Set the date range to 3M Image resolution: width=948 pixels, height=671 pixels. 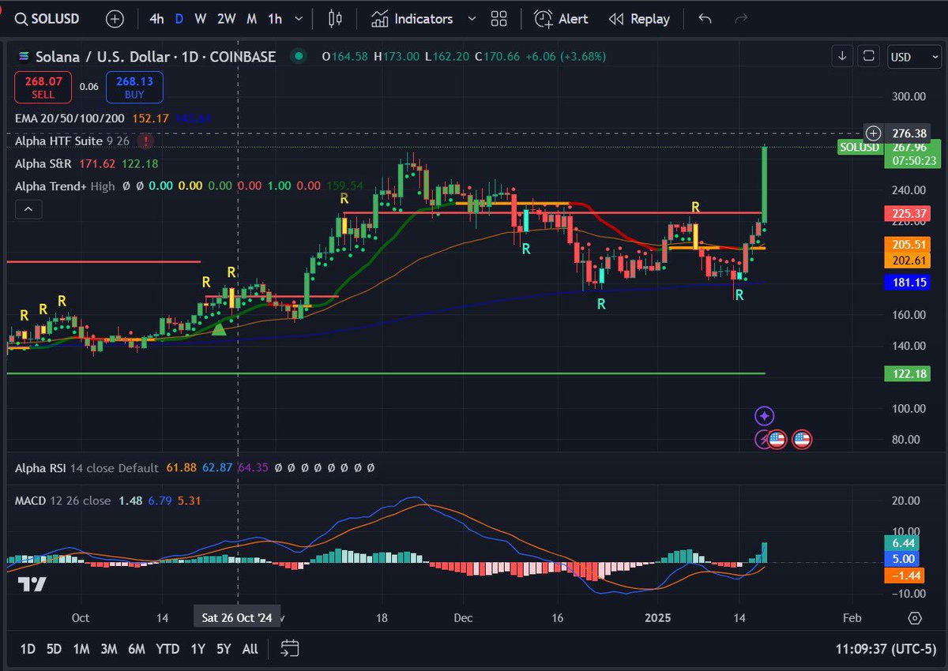(x=108, y=649)
